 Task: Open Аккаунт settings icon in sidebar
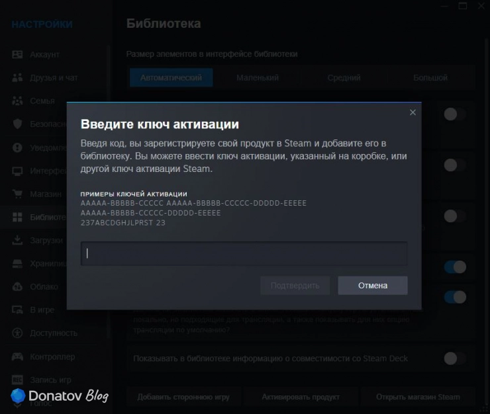(x=17, y=54)
